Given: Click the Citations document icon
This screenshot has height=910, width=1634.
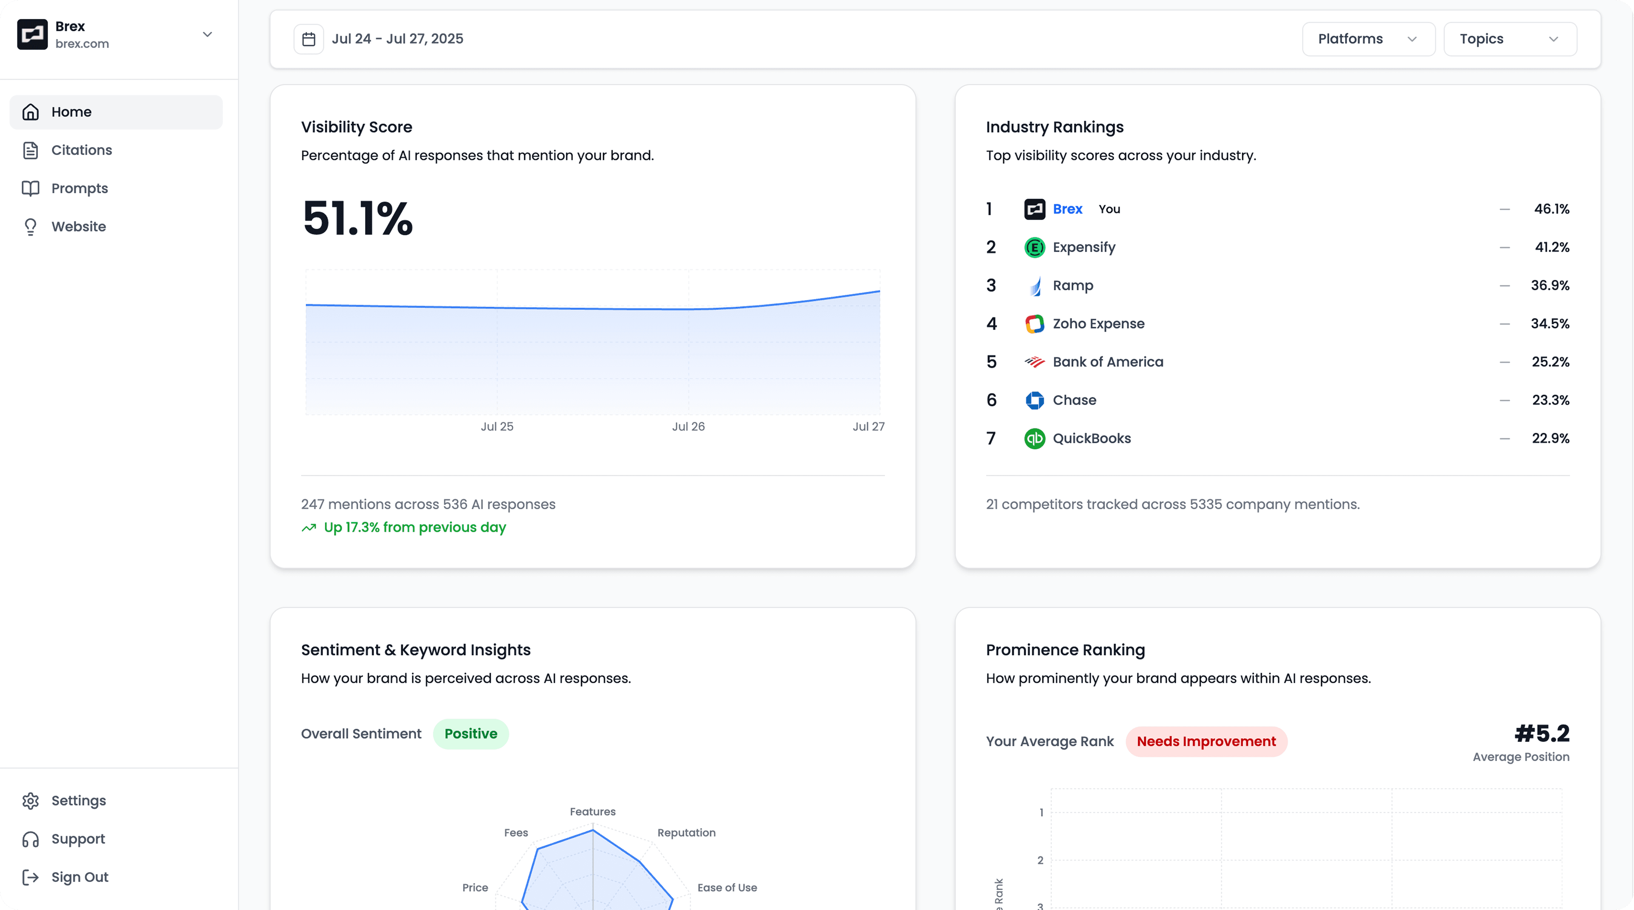Looking at the screenshot, I should (x=31, y=150).
